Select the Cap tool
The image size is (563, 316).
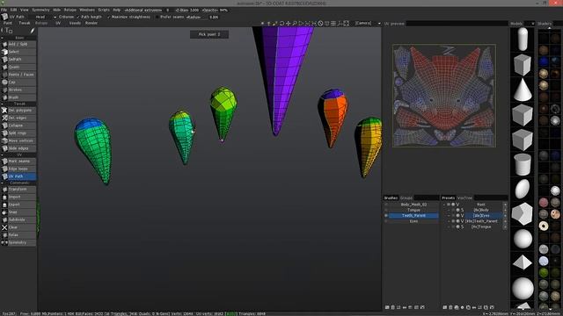(x=18, y=82)
